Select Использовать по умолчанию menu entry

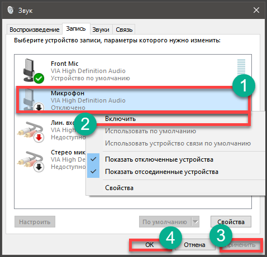(150, 131)
